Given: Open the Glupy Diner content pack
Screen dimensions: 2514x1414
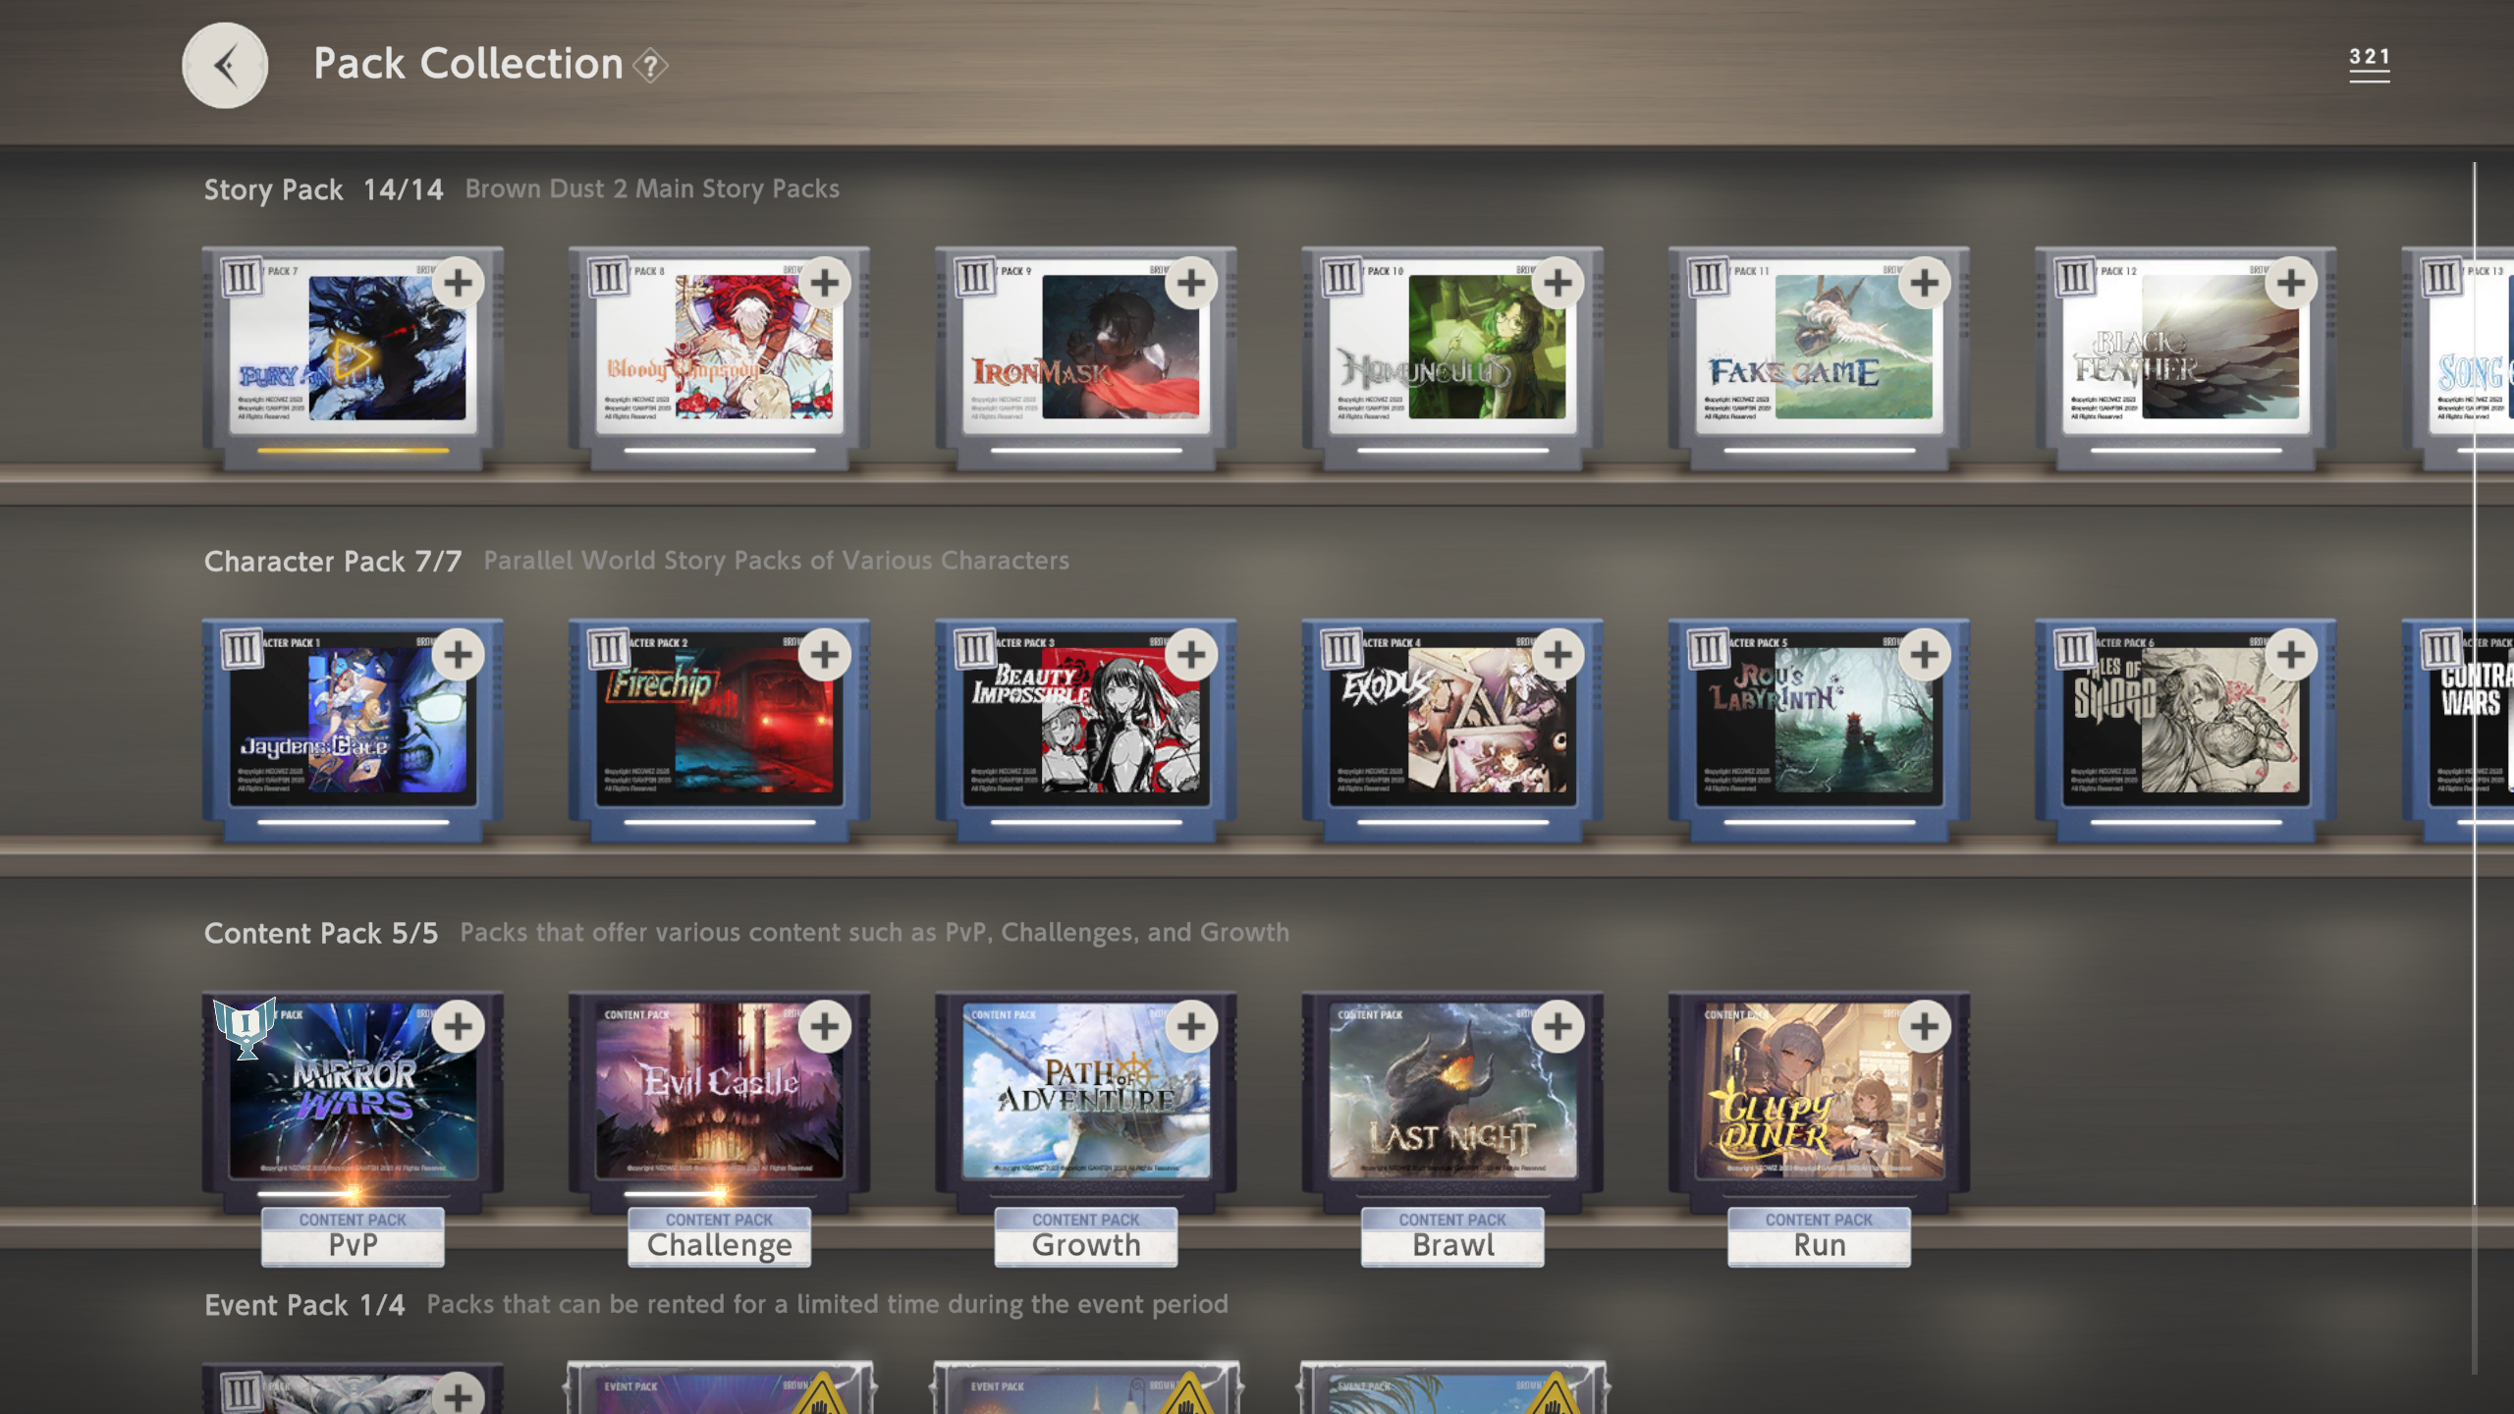Looking at the screenshot, I should point(1819,1102).
